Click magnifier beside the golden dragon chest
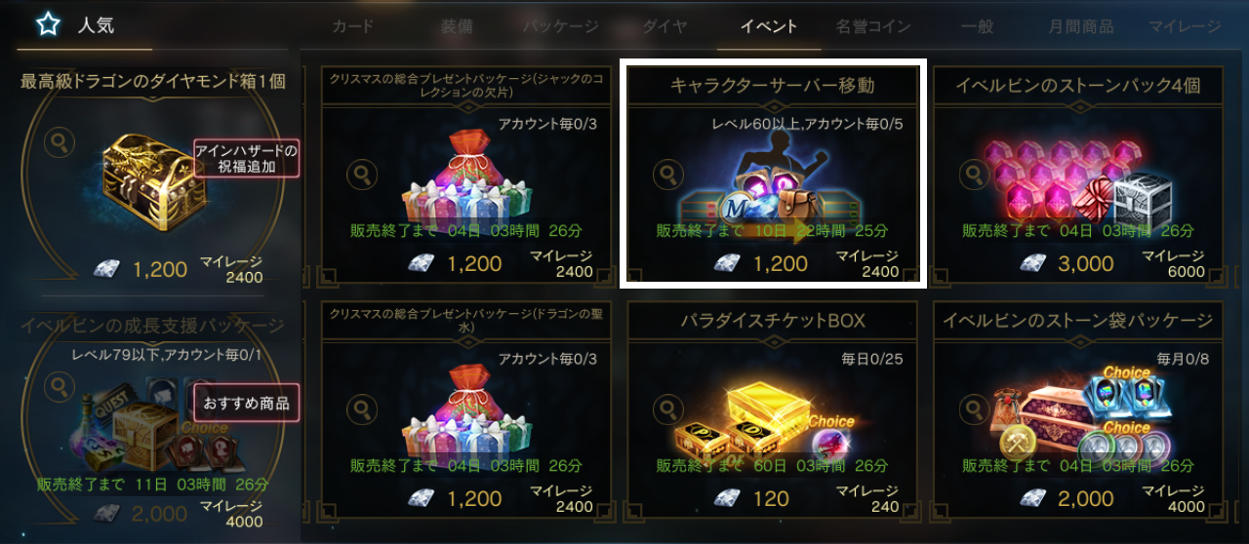Screen dimensions: 1249x544 click(x=60, y=143)
